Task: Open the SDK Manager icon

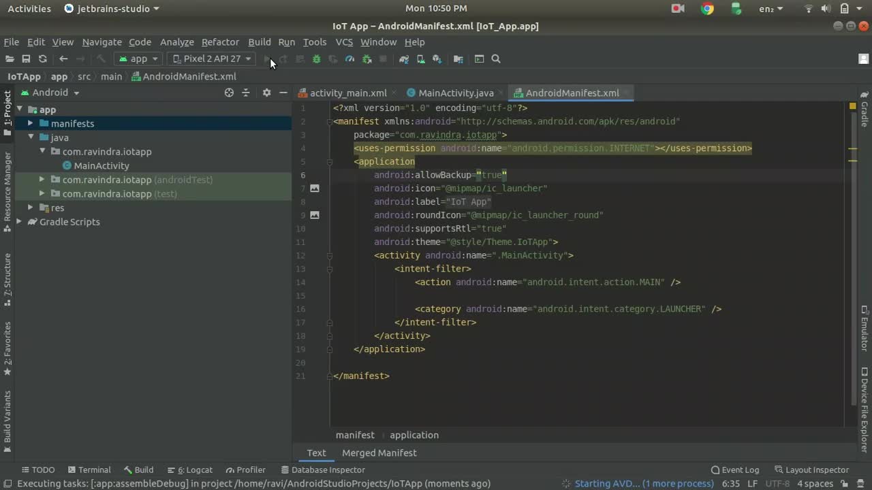Action: point(437,59)
